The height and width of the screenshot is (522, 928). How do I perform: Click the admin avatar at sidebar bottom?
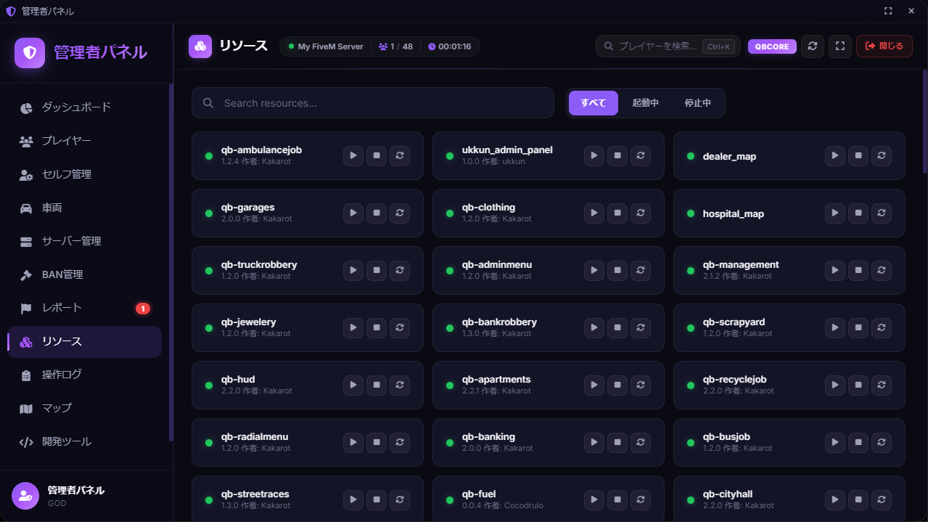[x=25, y=496]
